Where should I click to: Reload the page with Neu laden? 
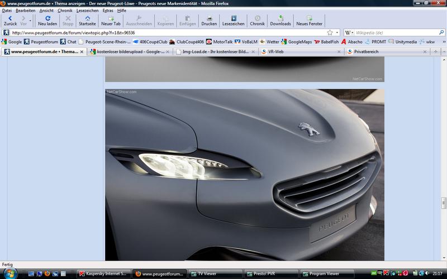click(x=47, y=21)
